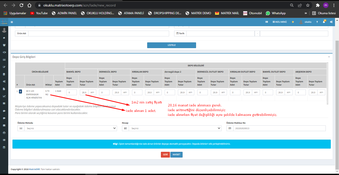Toggle the sidebar hamburger menu button

click(x=12, y=22)
